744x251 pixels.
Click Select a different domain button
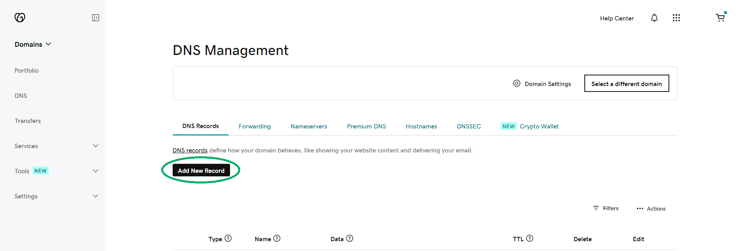(626, 84)
